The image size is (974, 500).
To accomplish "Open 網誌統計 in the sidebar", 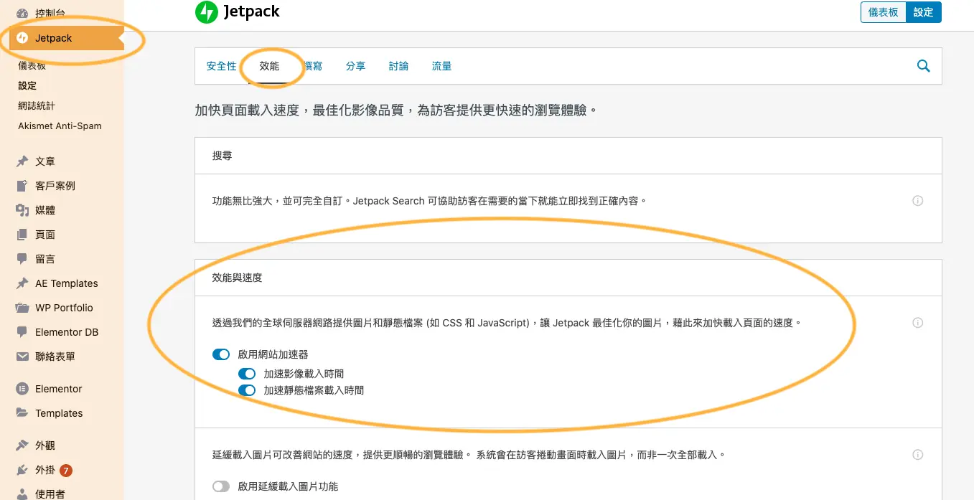I will [x=37, y=105].
